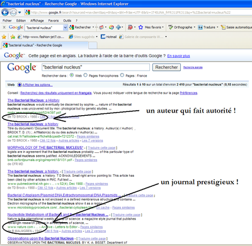Click Recherche avancée link near search button
Image resolution: width=252 pixels, height=246 pixels.
click(x=193, y=67)
